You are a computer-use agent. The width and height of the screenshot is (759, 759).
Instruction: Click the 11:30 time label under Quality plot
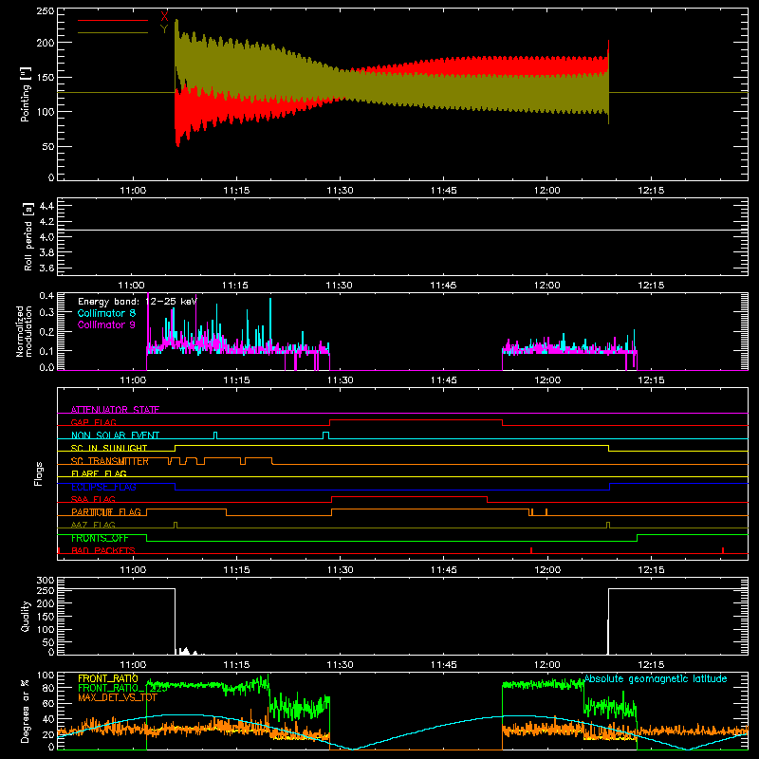pyautogui.click(x=340, y=665)
